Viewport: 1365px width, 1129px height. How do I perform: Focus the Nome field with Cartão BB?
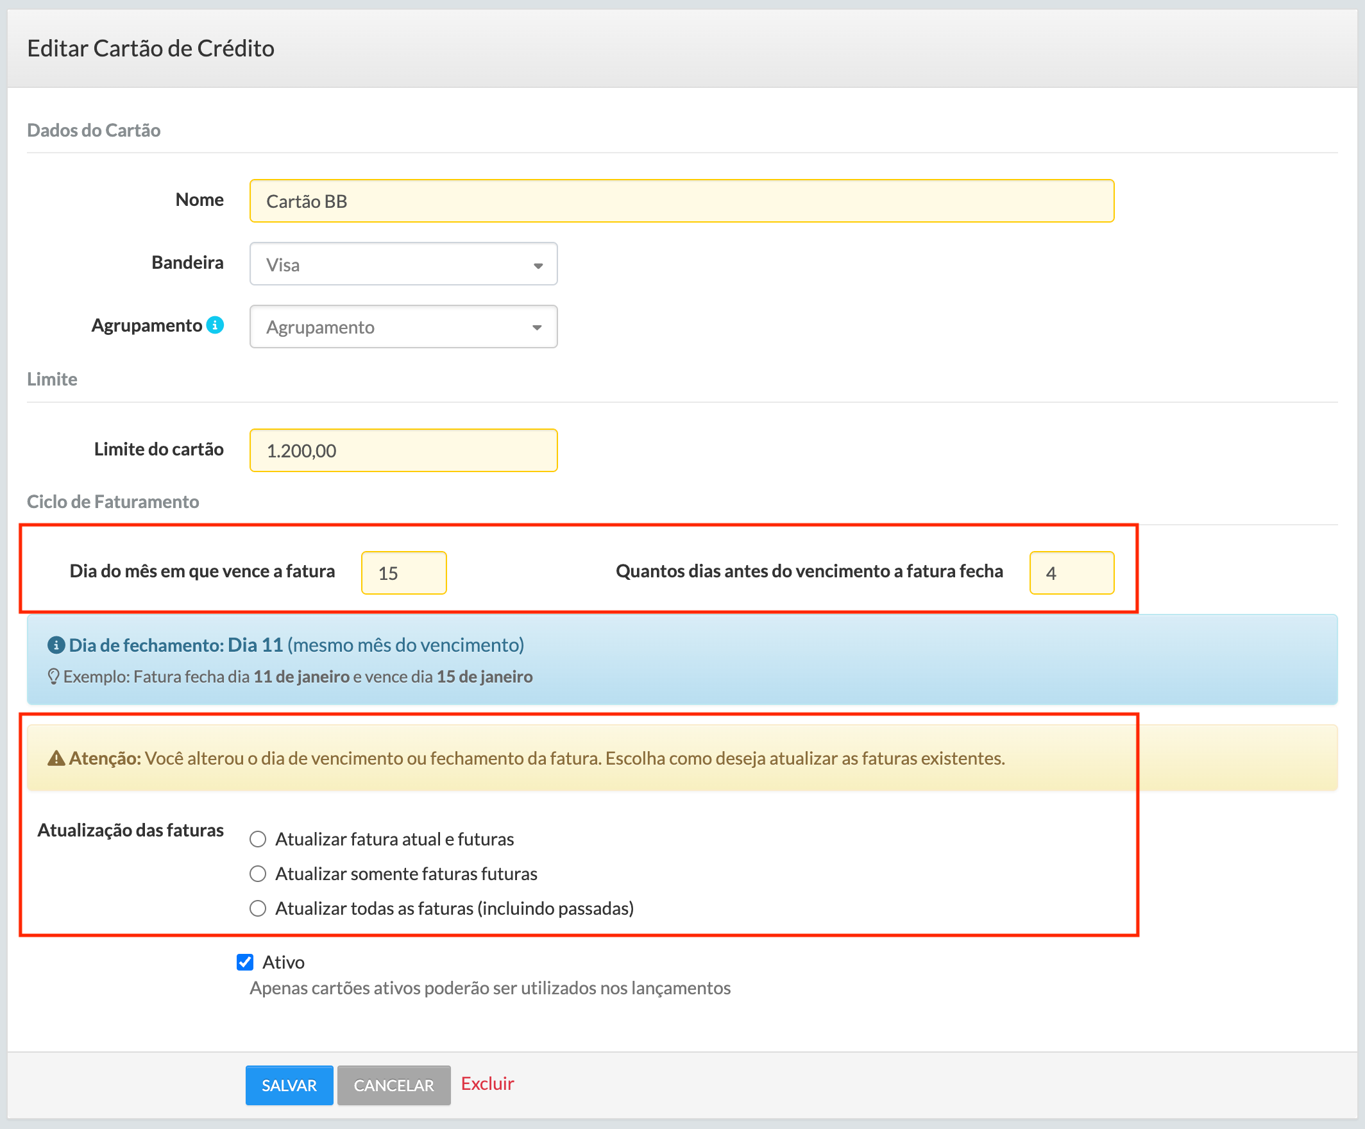(x=681, y=201)
